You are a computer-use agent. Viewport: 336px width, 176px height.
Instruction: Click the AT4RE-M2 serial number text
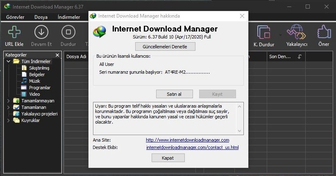pyautogui.click(x=187, y=72)
